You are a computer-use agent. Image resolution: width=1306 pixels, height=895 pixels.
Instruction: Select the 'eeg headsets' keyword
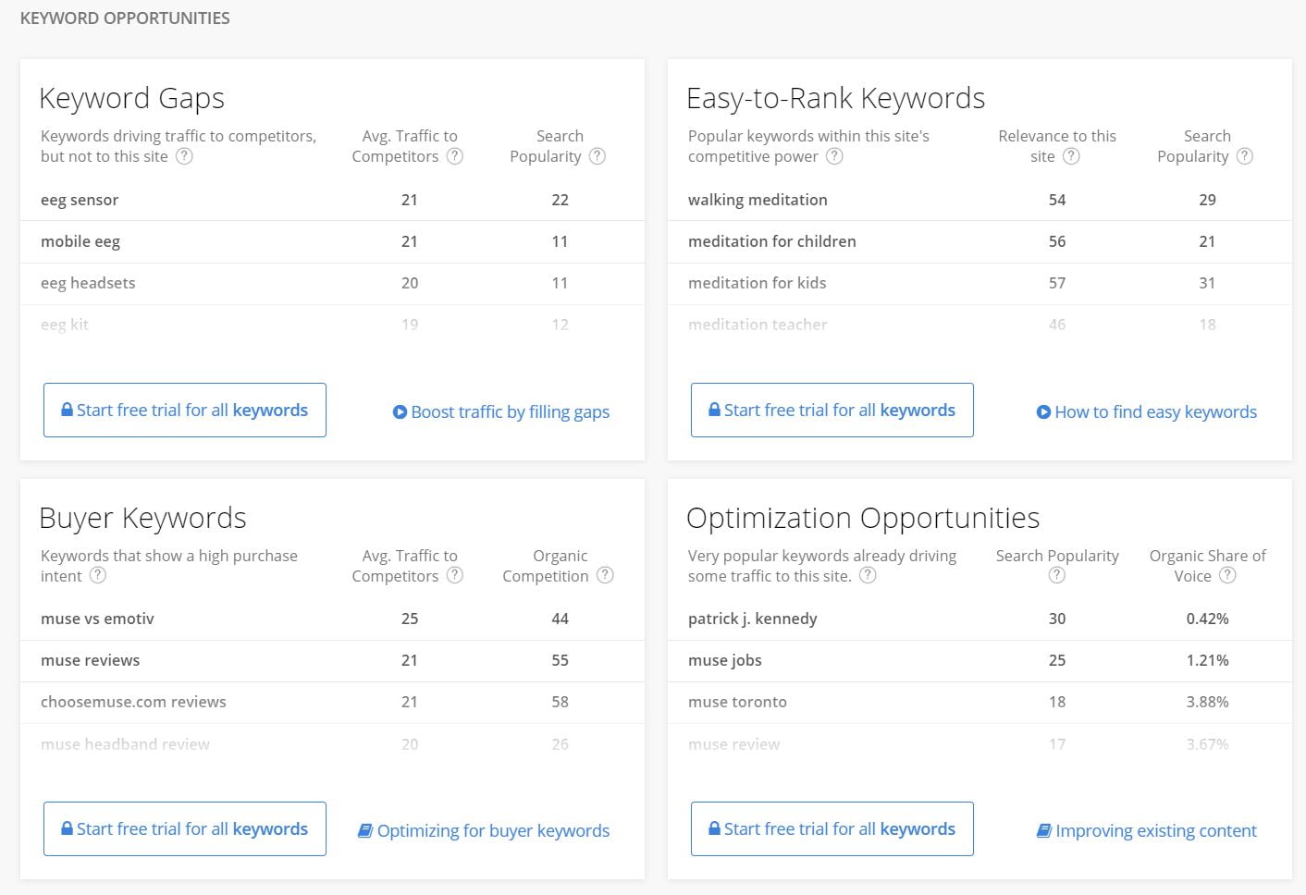pos(88,283)
